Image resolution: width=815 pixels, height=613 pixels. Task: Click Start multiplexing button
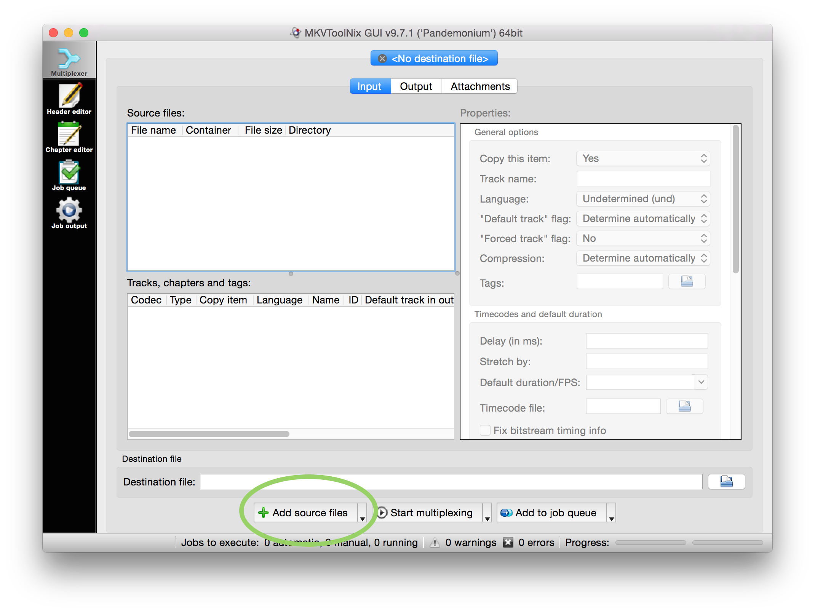tap(428, 513)
